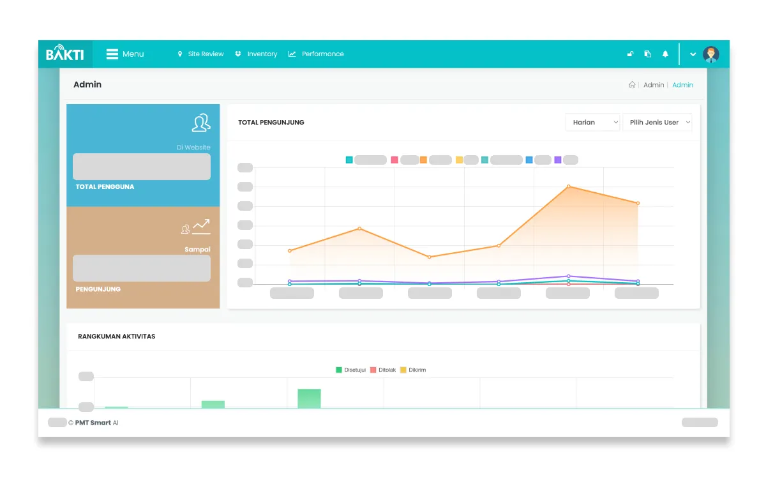Viewport: 766px width, 477px height.
Task: Open the hamburger Menu icon
Action: point(112,54)
